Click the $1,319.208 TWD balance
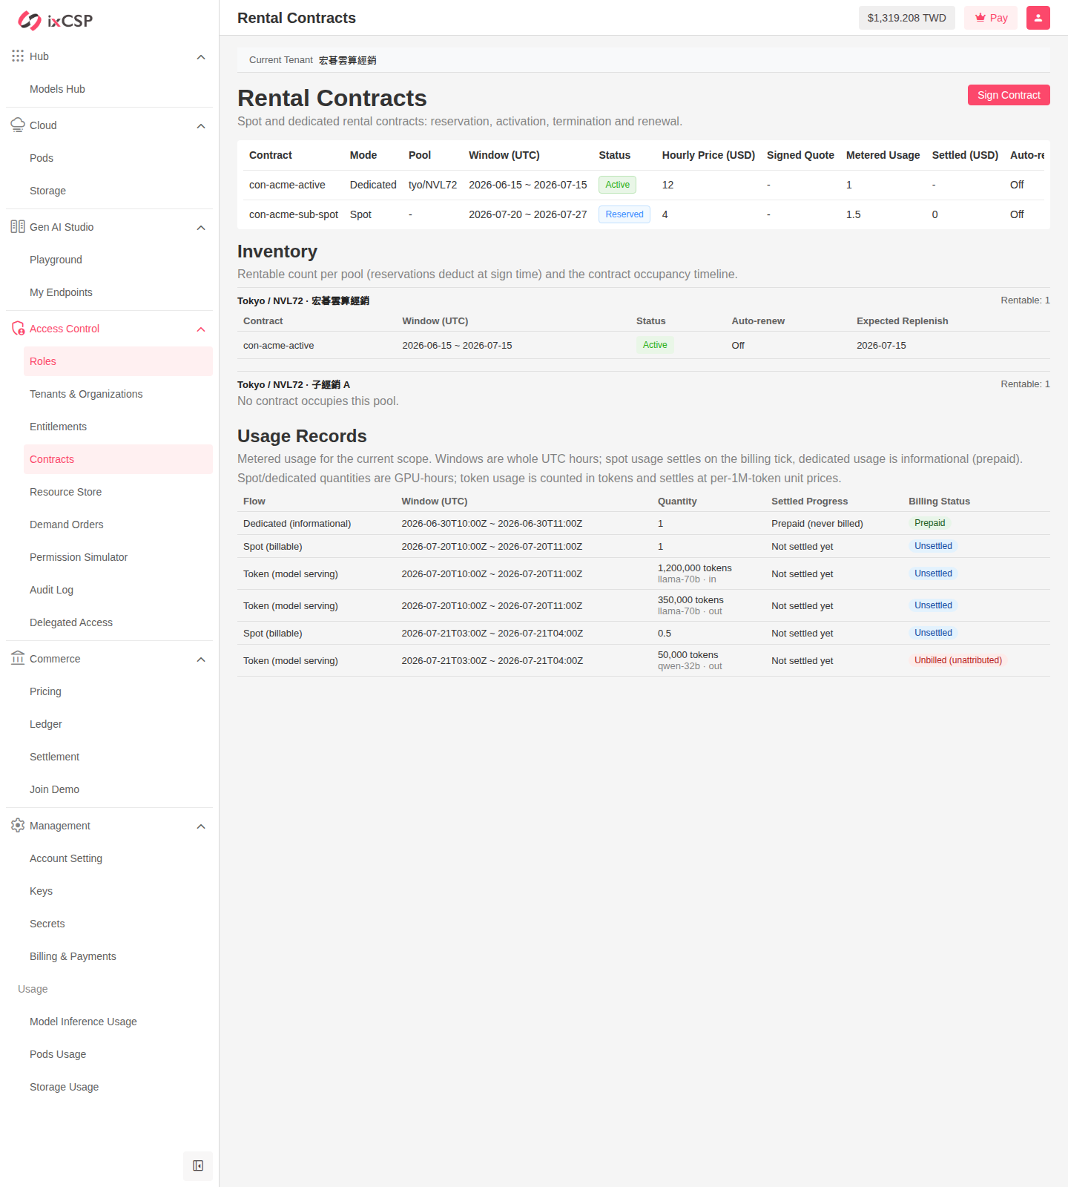Image resolution: width=1068 pixels, height=1187 pixels. (x=907, y=18)
